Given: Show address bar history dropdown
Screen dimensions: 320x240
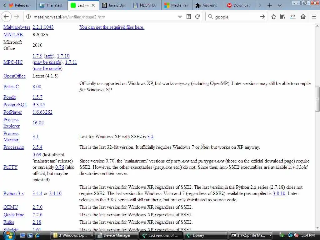Looking at the screenshot, I should [180, 17].
